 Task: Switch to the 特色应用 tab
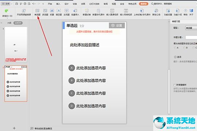pos(132,4)
